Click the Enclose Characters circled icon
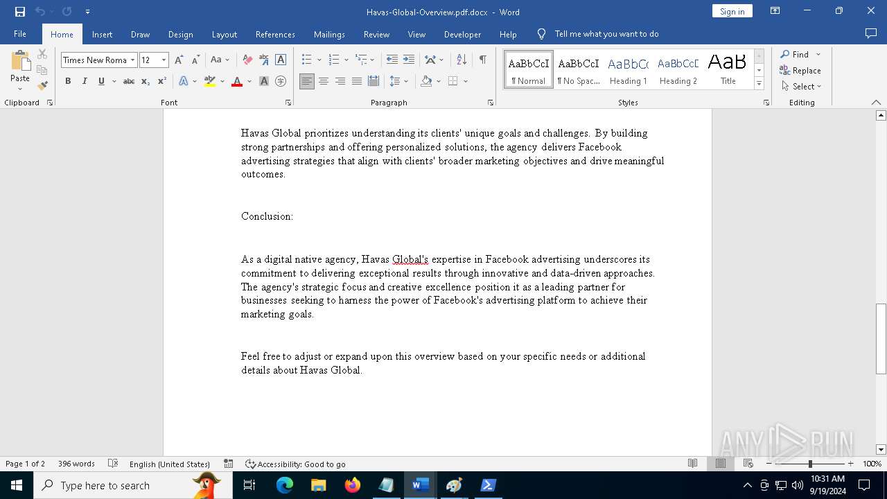The width and height of the screenshot is (887, 499). [281, 82]
